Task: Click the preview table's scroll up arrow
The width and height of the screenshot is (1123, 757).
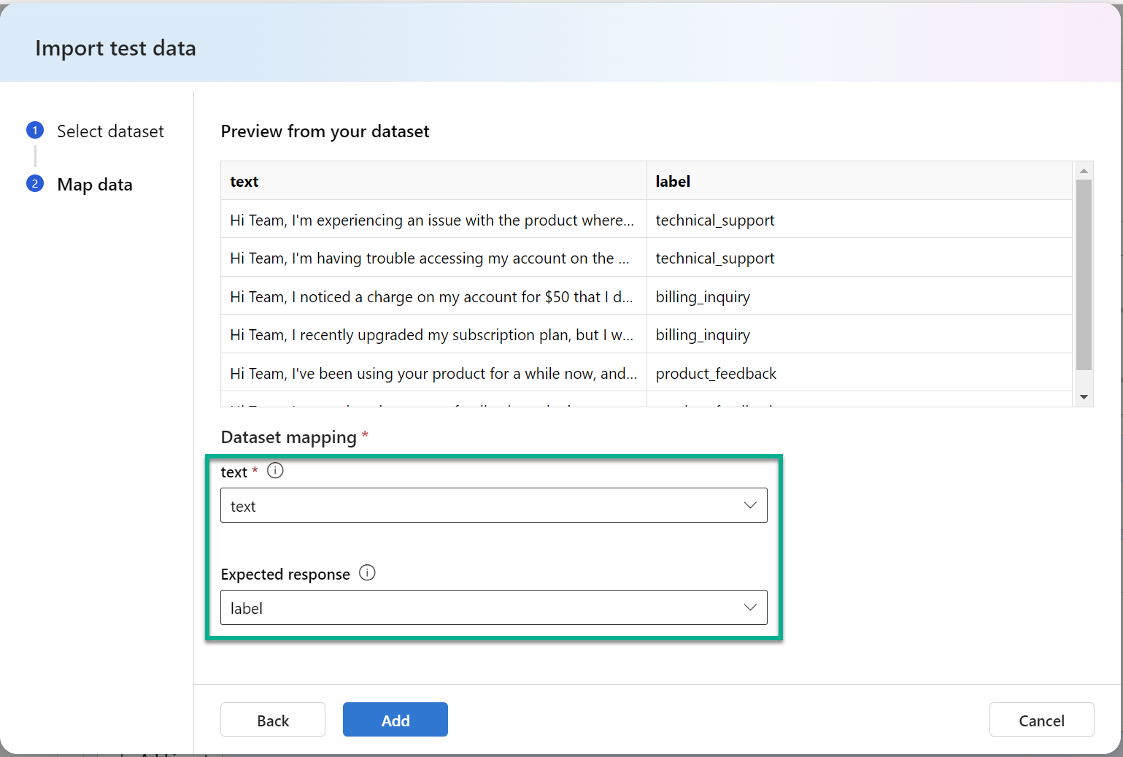Action: pos(1084,171)
